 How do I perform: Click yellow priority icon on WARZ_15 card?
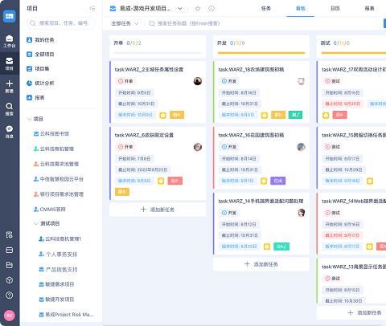point(370,181)
